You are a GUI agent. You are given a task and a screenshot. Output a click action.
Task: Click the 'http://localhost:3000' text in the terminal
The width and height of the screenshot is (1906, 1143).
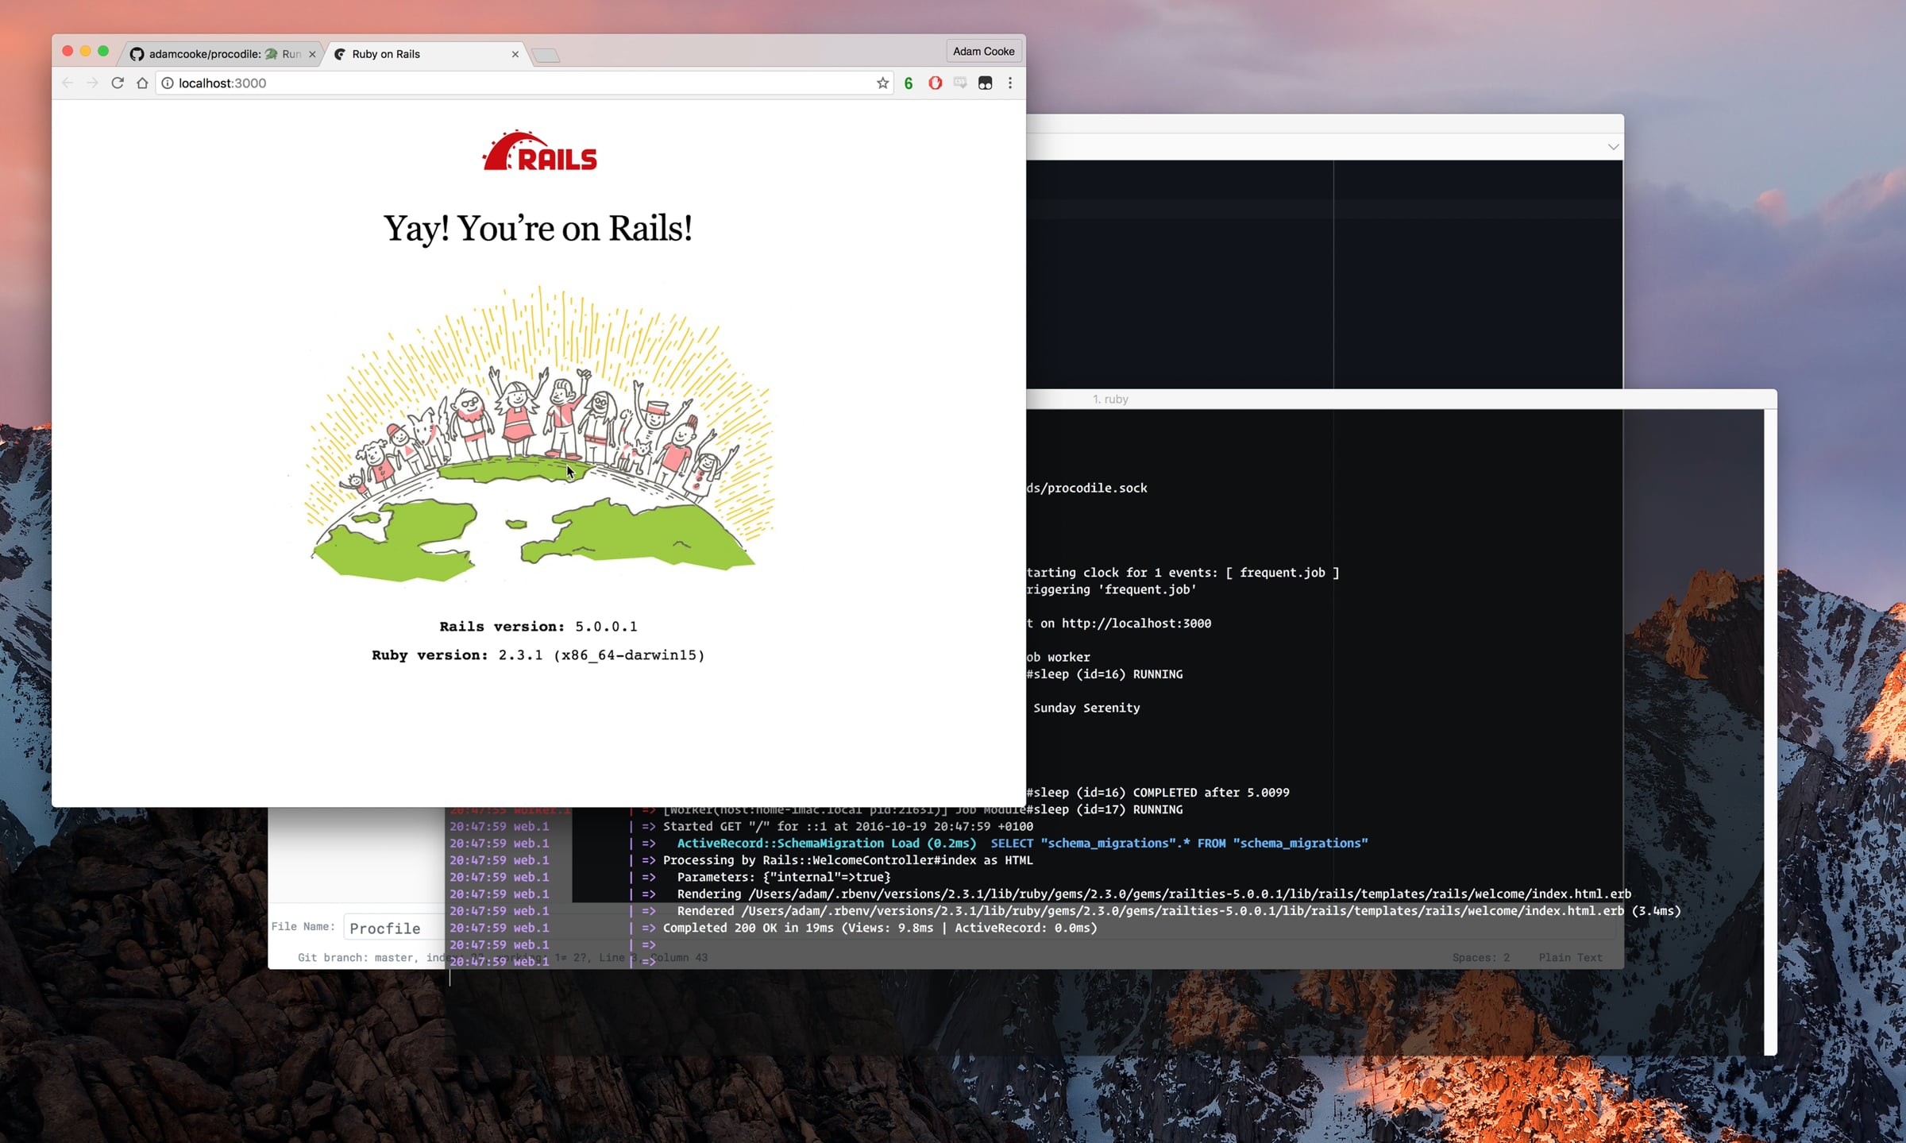tap(1136, 624)
